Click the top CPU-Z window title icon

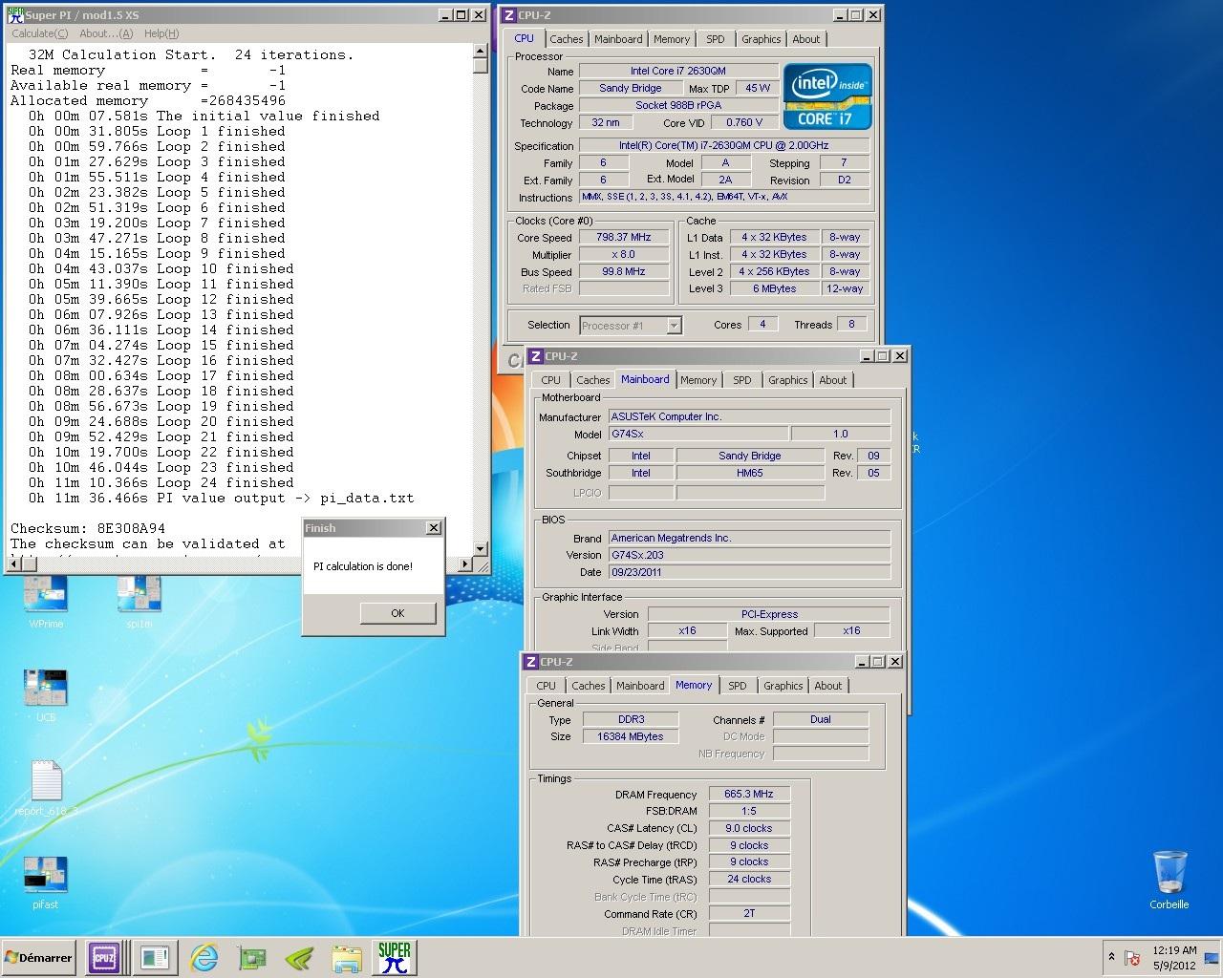pos(509,15)
